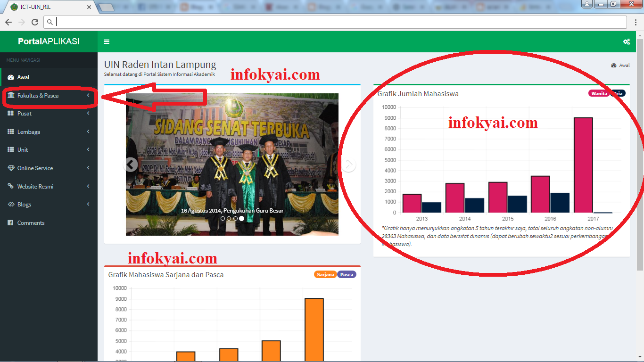Toggle the Wanita legend in student chart

(599, 93)
